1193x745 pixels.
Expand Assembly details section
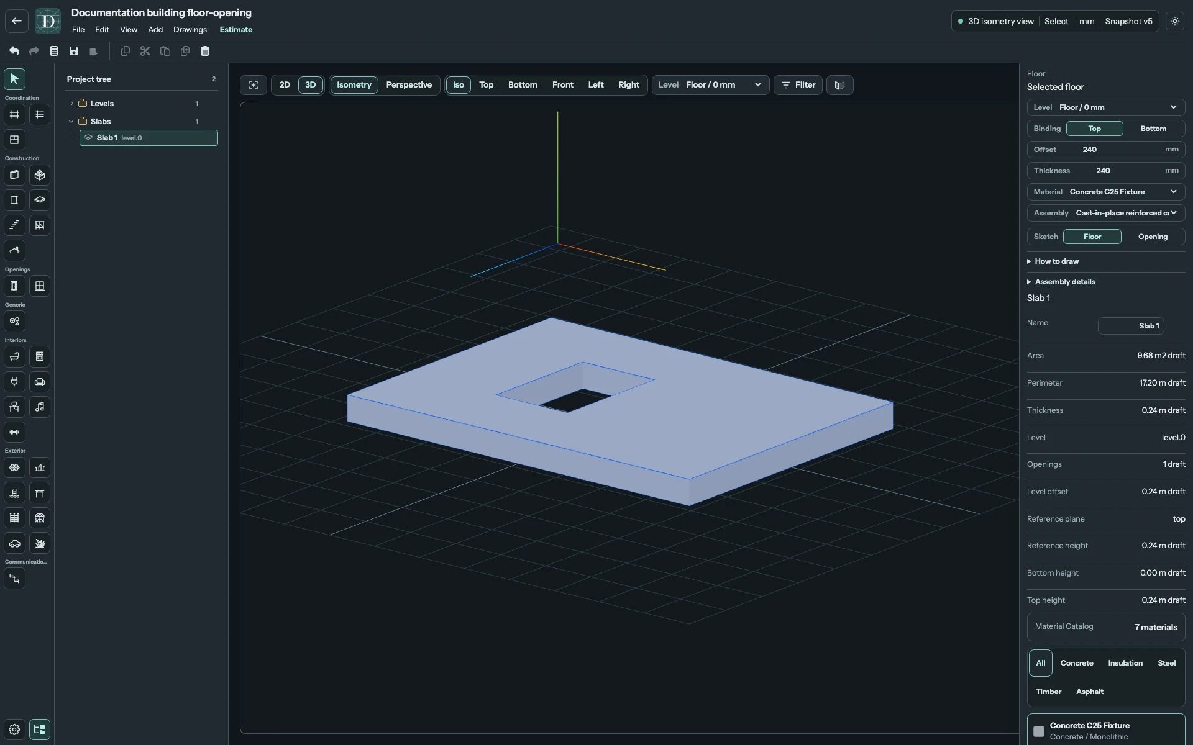click(x=1061, y=282)
